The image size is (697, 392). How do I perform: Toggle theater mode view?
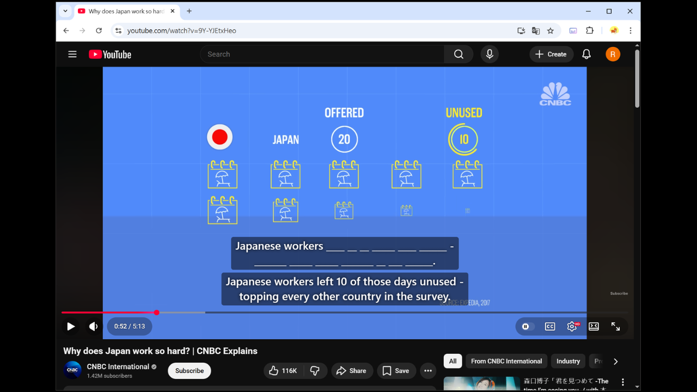click(594, 327)
